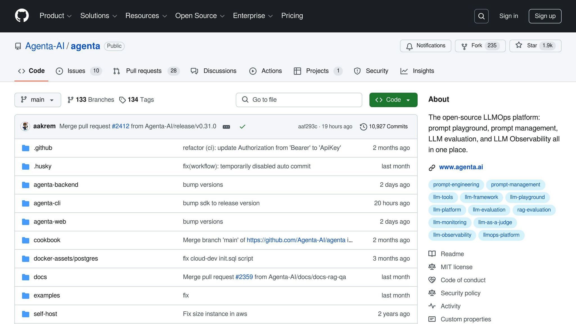
Task: Click the Fork icon button
Action: [x=464, y=46]
